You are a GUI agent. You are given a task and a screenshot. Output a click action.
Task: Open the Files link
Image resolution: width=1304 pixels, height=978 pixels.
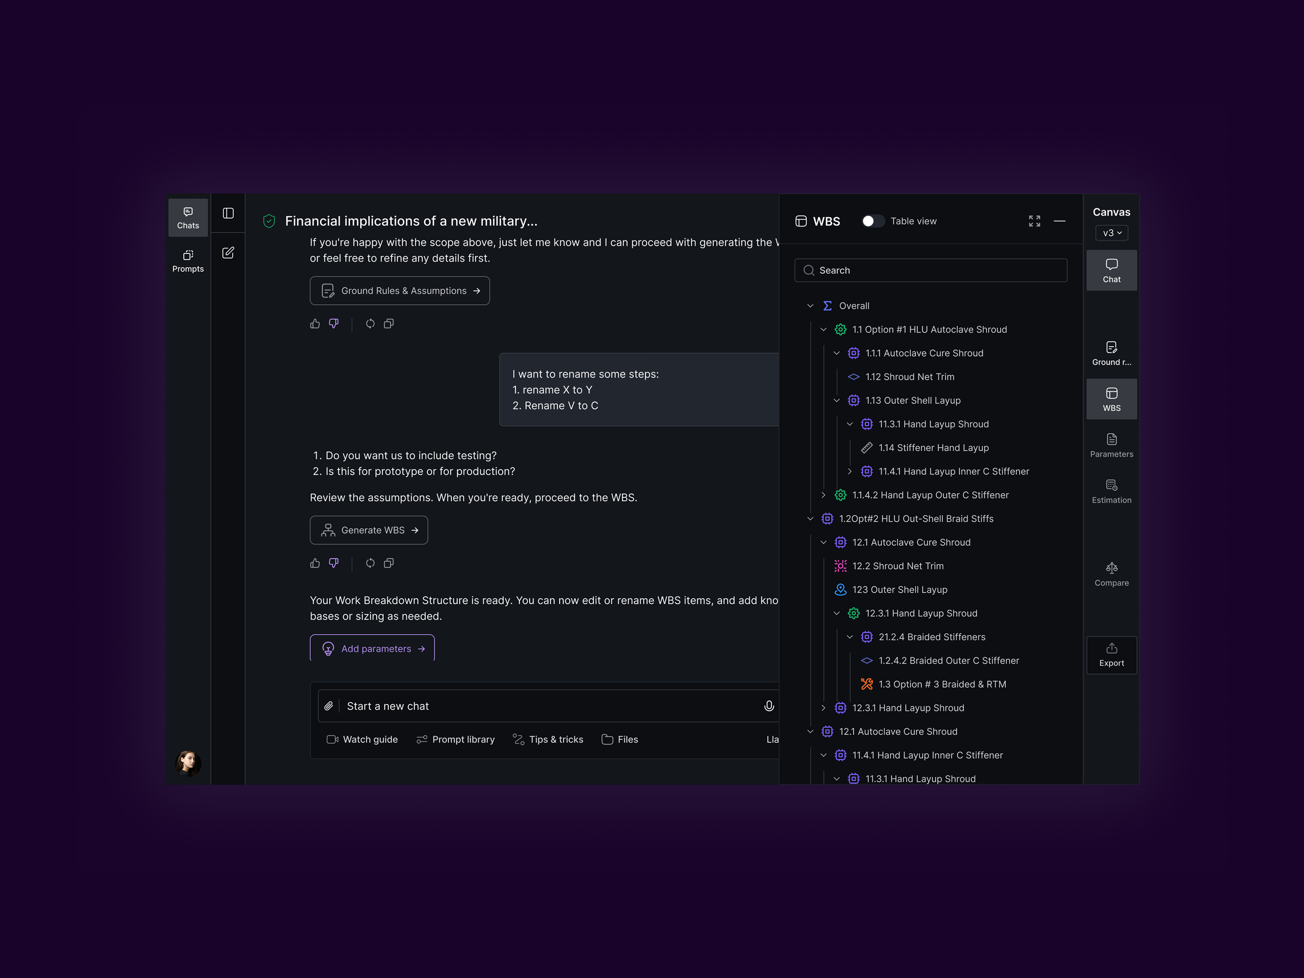click(x=619, y=739)
